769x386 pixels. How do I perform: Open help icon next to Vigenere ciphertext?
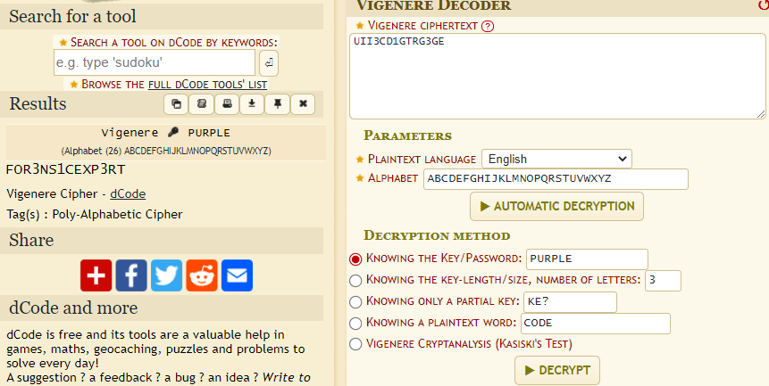click(x=488, y=27)
